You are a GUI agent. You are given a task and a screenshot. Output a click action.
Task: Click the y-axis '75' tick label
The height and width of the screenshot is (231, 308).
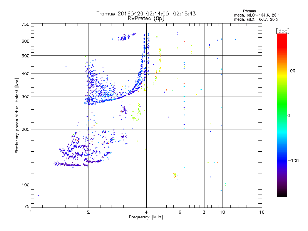[x=27, y=206]
